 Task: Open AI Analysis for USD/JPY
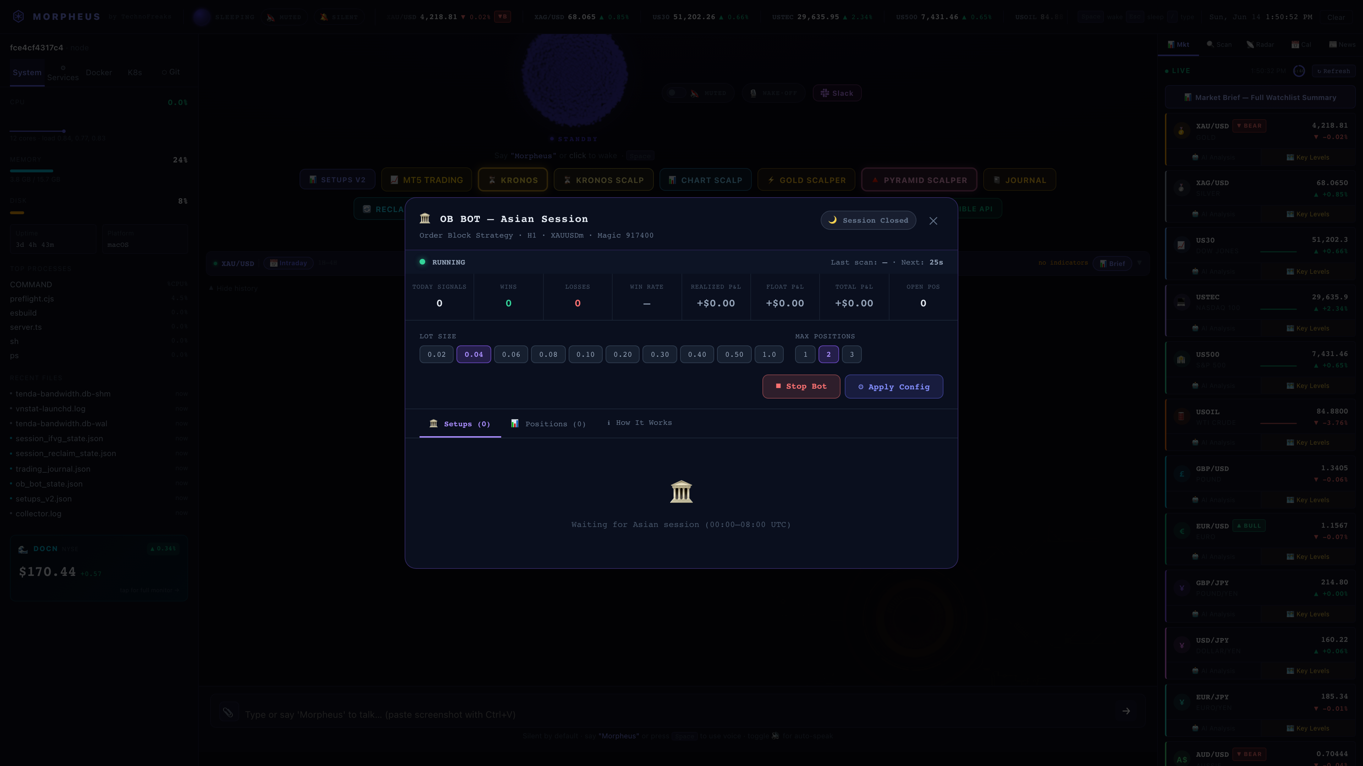coord(1213,671)
